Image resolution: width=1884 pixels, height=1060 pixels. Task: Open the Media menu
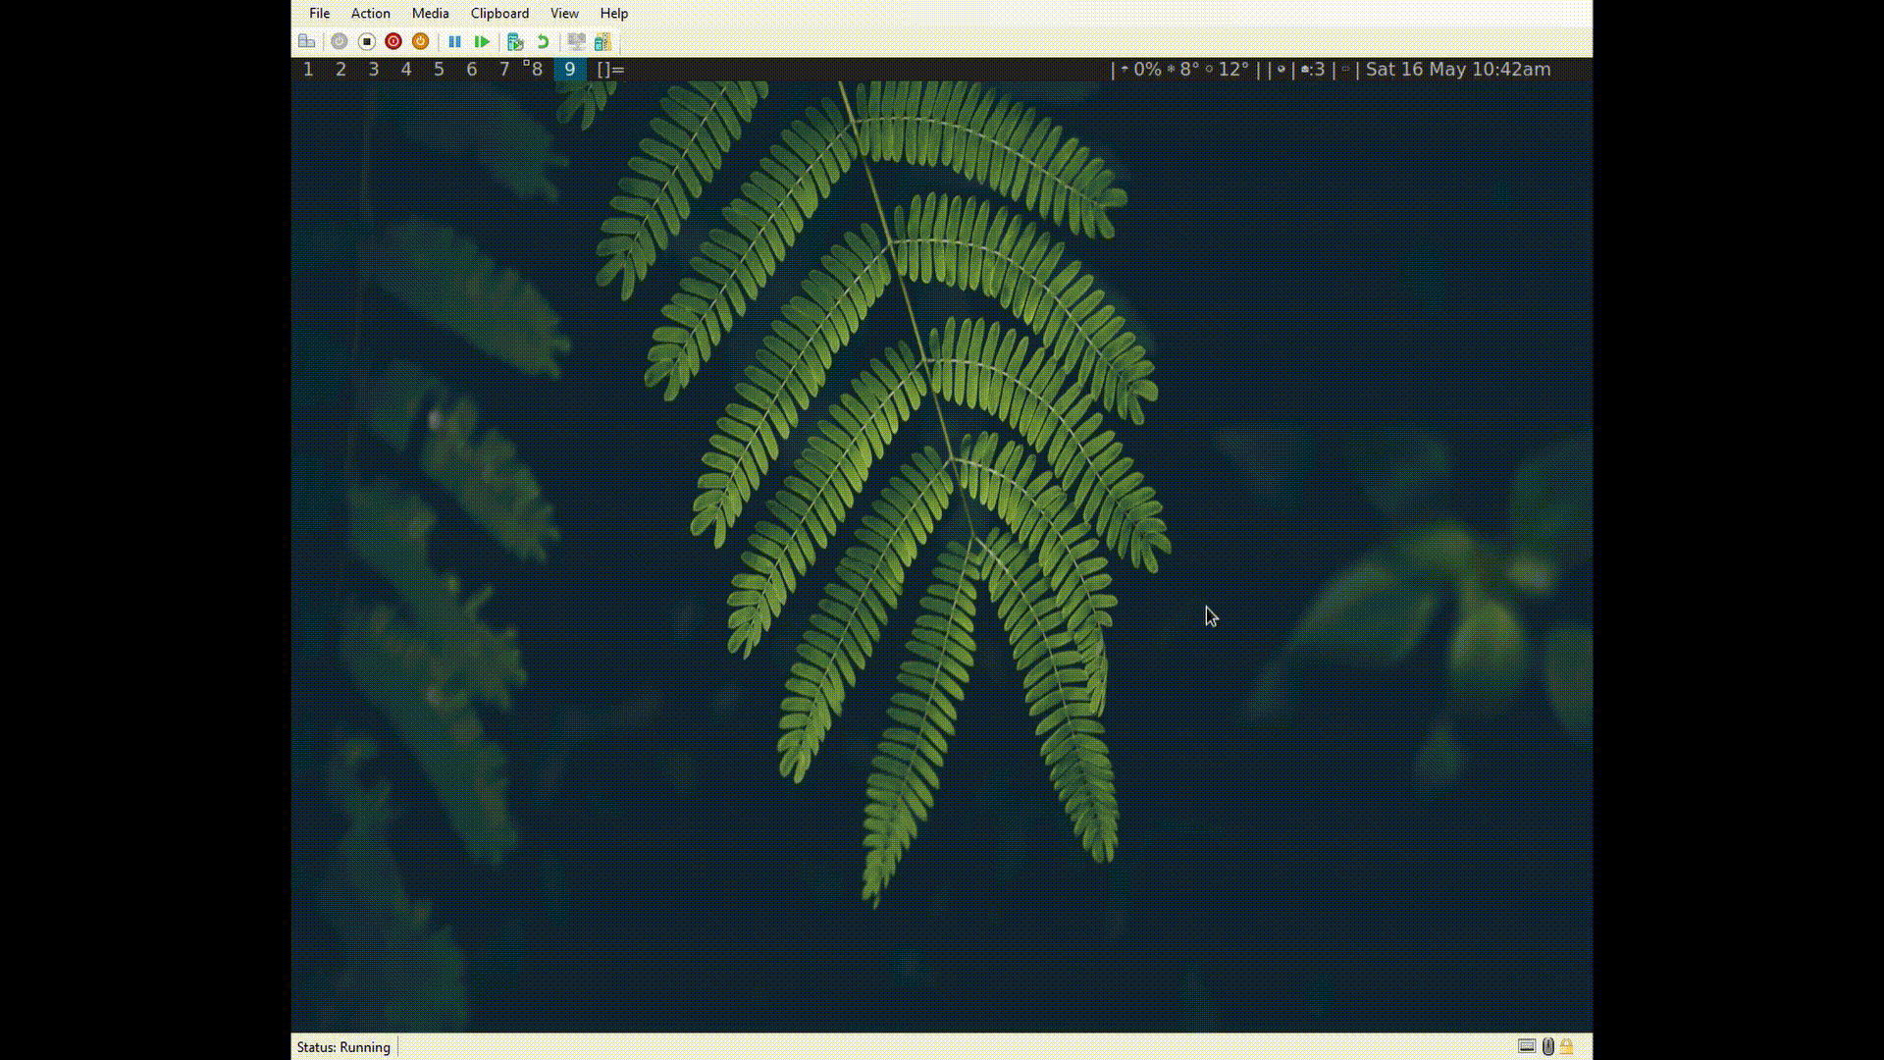[430, 13]
